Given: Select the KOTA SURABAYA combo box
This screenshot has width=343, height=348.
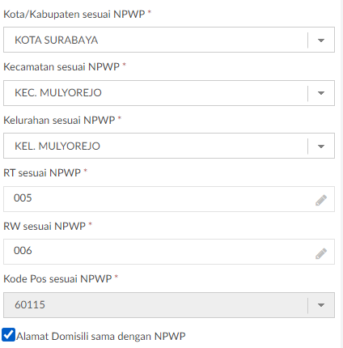Looking at the screenshot, I should point(169,40).
